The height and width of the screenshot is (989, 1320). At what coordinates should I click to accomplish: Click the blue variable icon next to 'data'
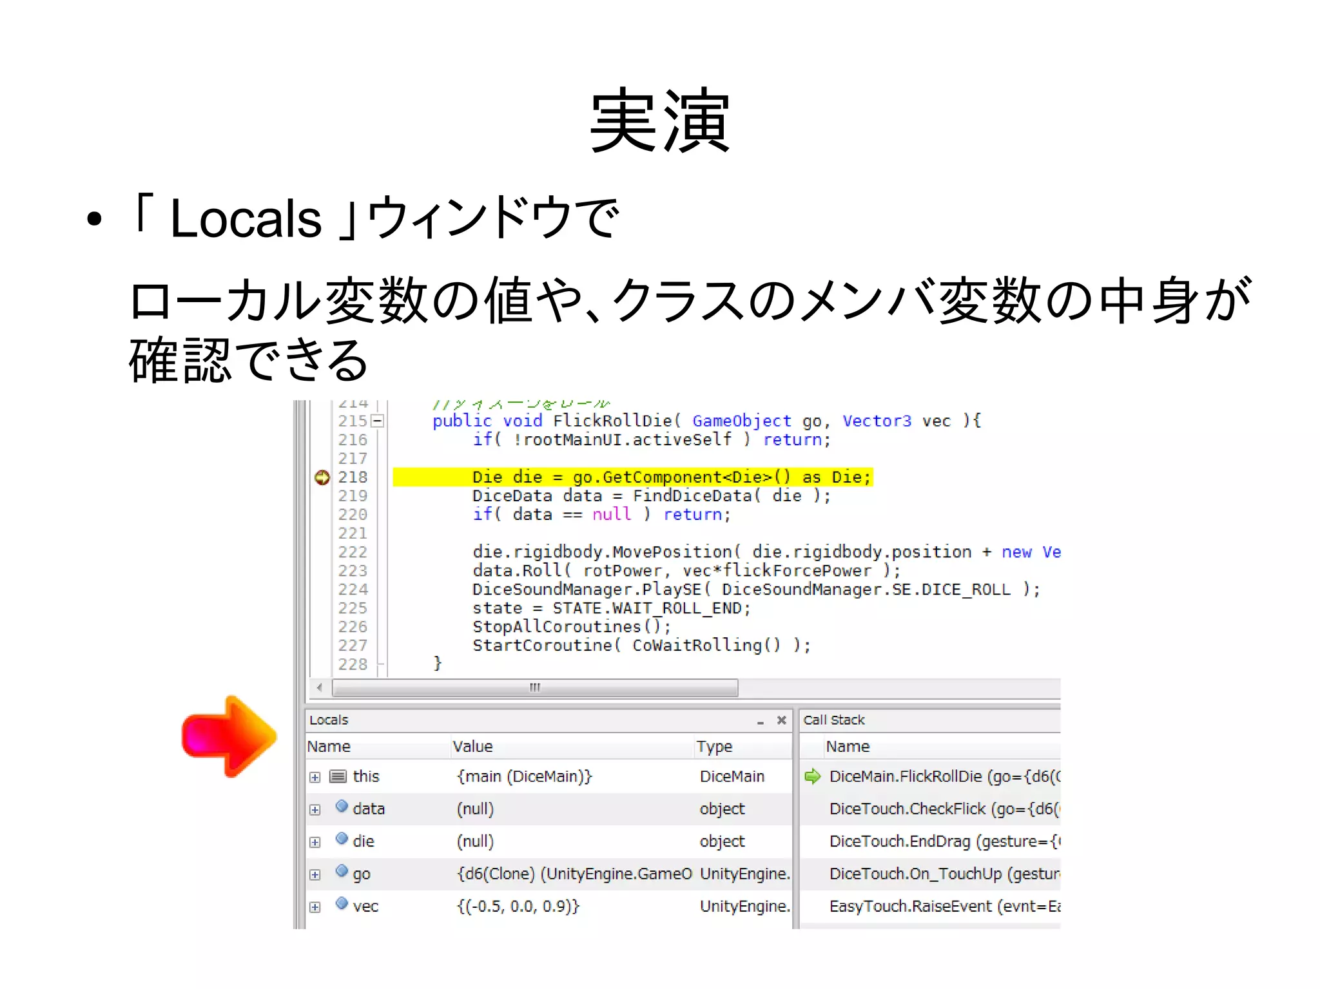(342, 806)
